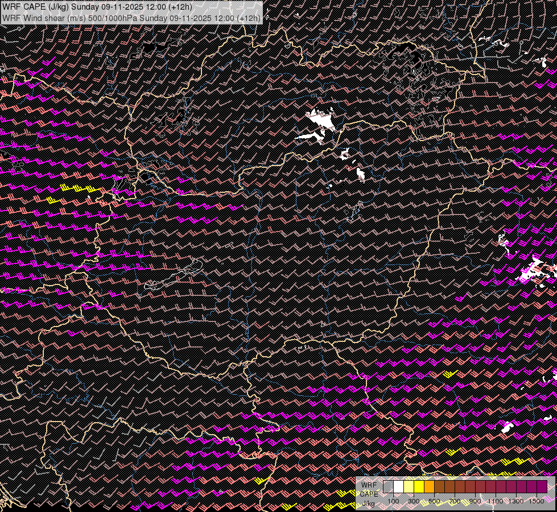Click the 900 value on the legend scale

point(475,501)
